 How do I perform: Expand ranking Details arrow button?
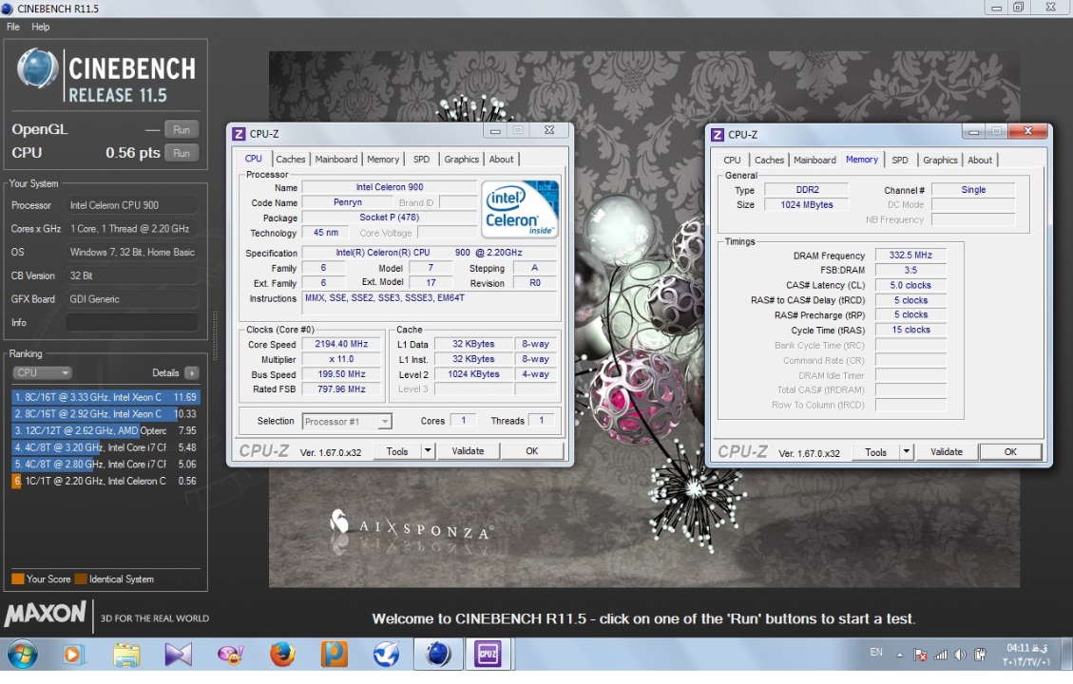pos(192,372)
